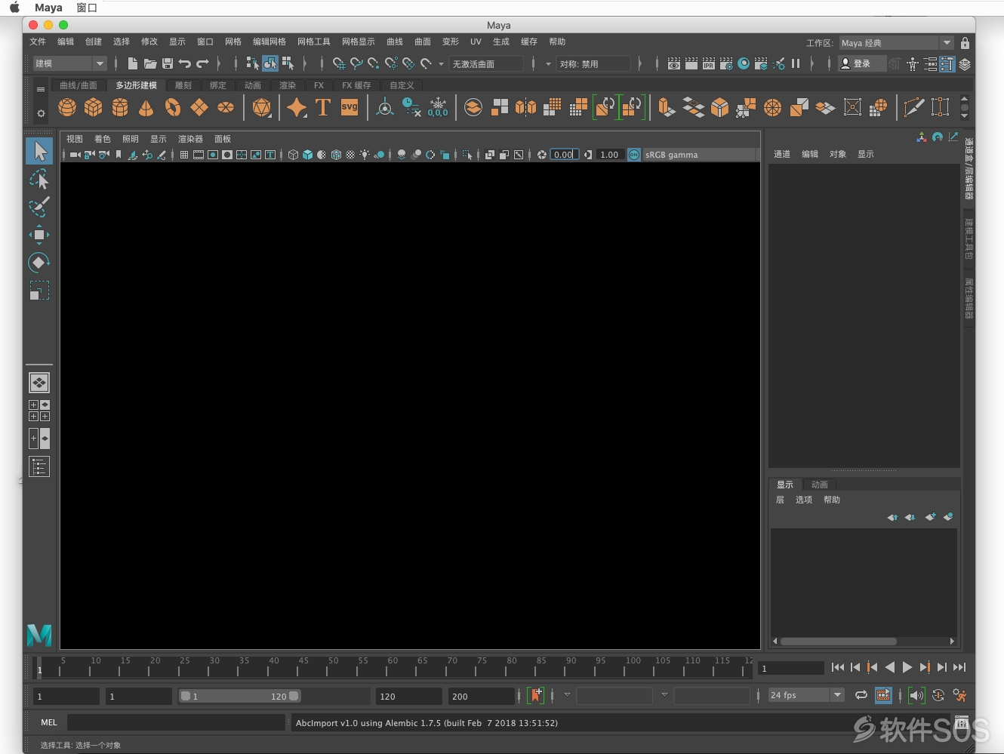Click the 登录 sign-in button
Viewport: 1004px width, 754px height.
click(x=862, y=64)
